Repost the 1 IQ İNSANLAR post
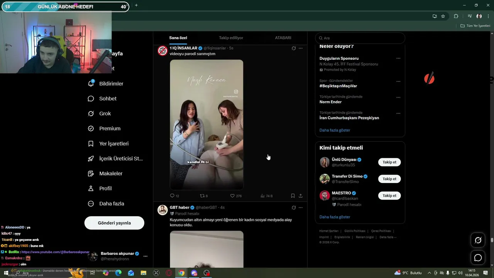Viewport: 494px width, 278px height. [x=204, y=196]
